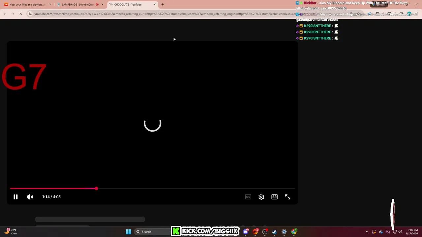Screen dimensions: 422x237
Task: Close the SoundCloud tab
Action: point(50,5)
